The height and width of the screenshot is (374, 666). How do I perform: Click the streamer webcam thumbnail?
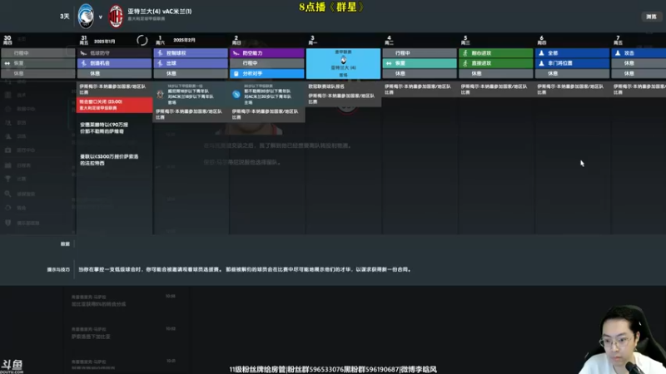pyautogui.click(x=620, y=340)
